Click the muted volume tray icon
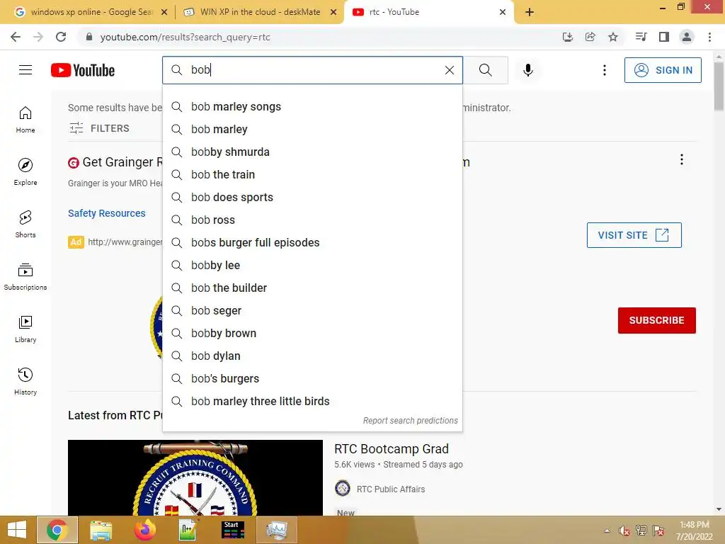Viewport: 725px width, 544px height. (x=624, y=531)
